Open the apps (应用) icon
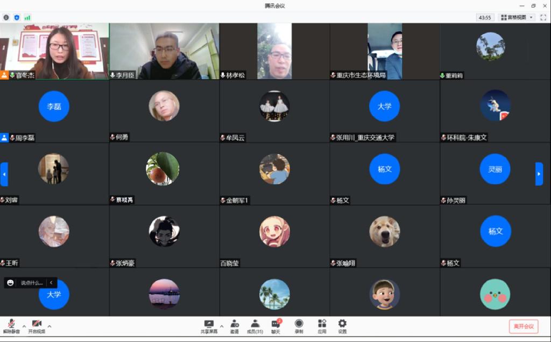Viewport: 551px width, 342px height. (x=322, y=325)
